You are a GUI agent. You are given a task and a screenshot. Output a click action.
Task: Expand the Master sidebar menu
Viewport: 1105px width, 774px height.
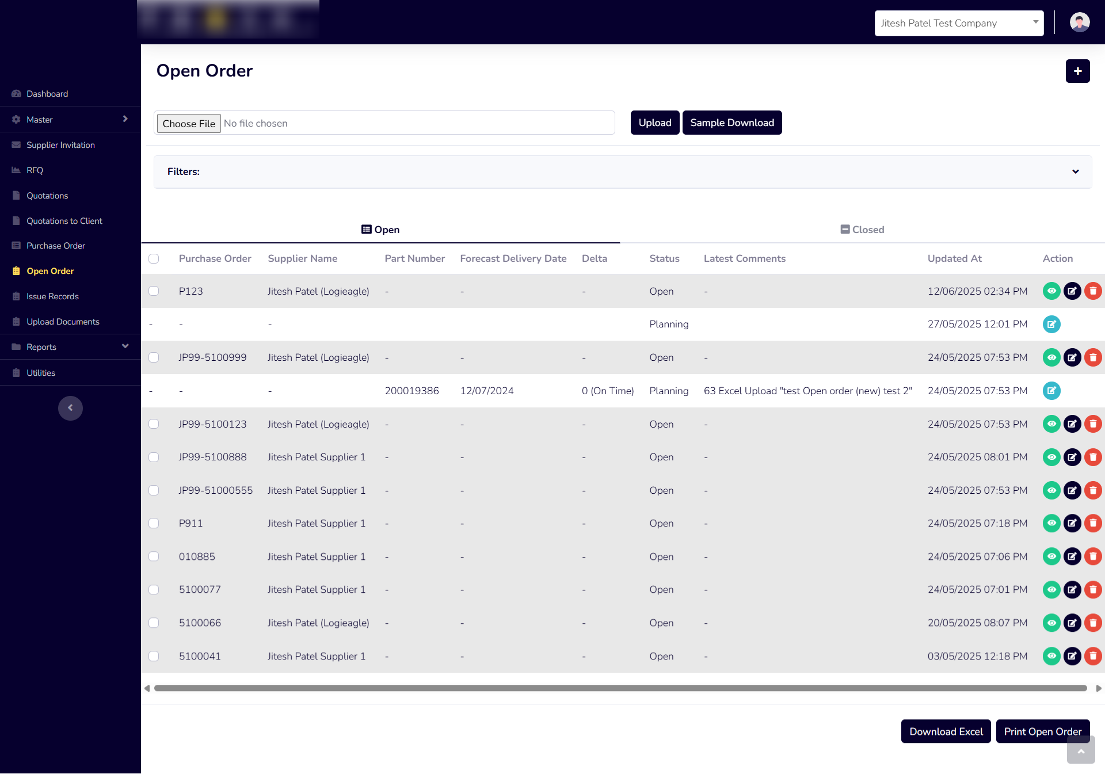pyautogui.click(x=70, y=119)
